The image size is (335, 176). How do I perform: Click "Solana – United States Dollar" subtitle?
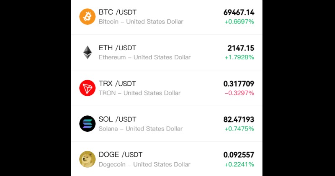click(x=141, y=129)
